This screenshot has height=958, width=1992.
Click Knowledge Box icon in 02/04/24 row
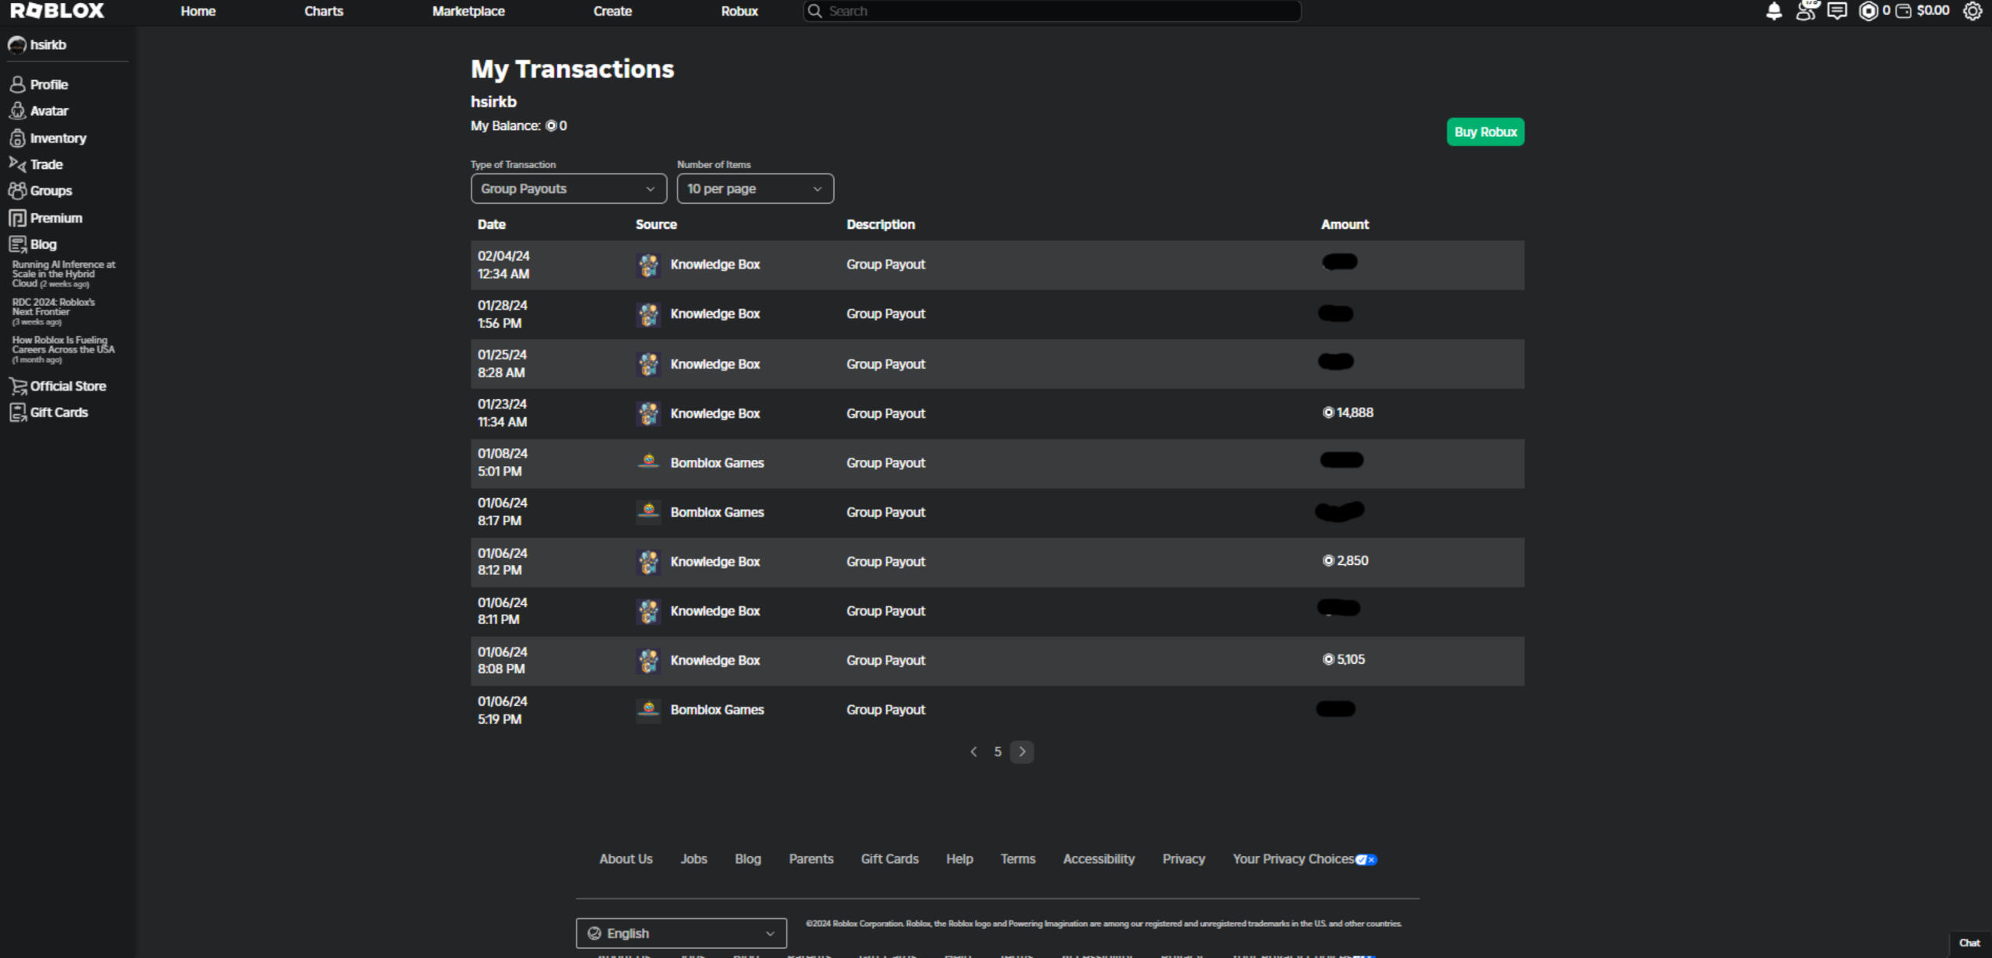(x=648, y=265)
